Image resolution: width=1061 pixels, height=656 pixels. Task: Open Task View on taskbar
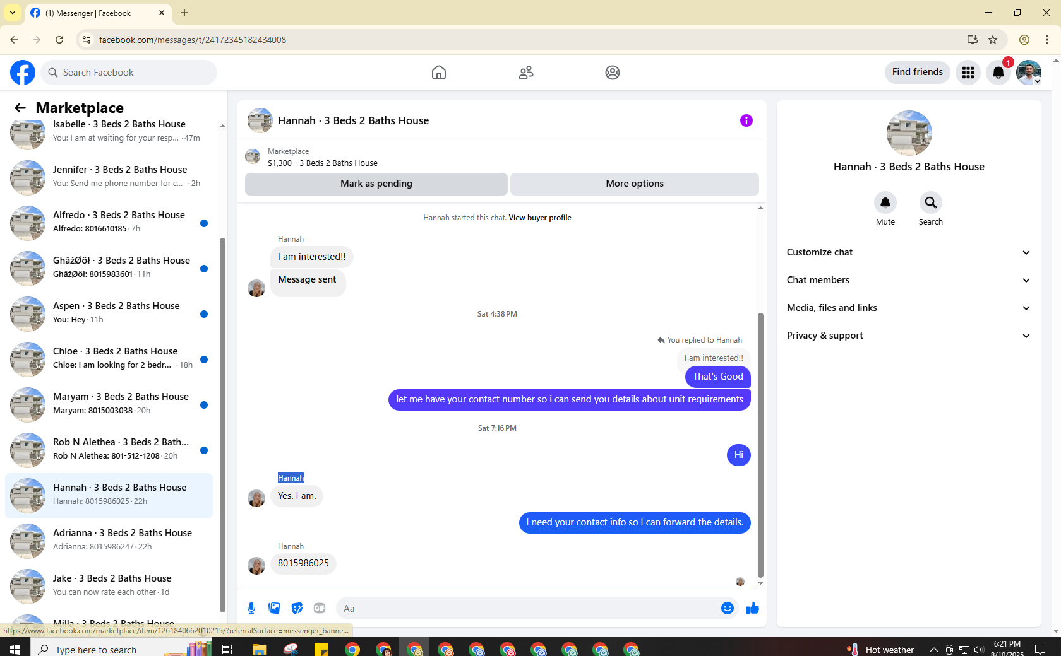pos(227,648)
